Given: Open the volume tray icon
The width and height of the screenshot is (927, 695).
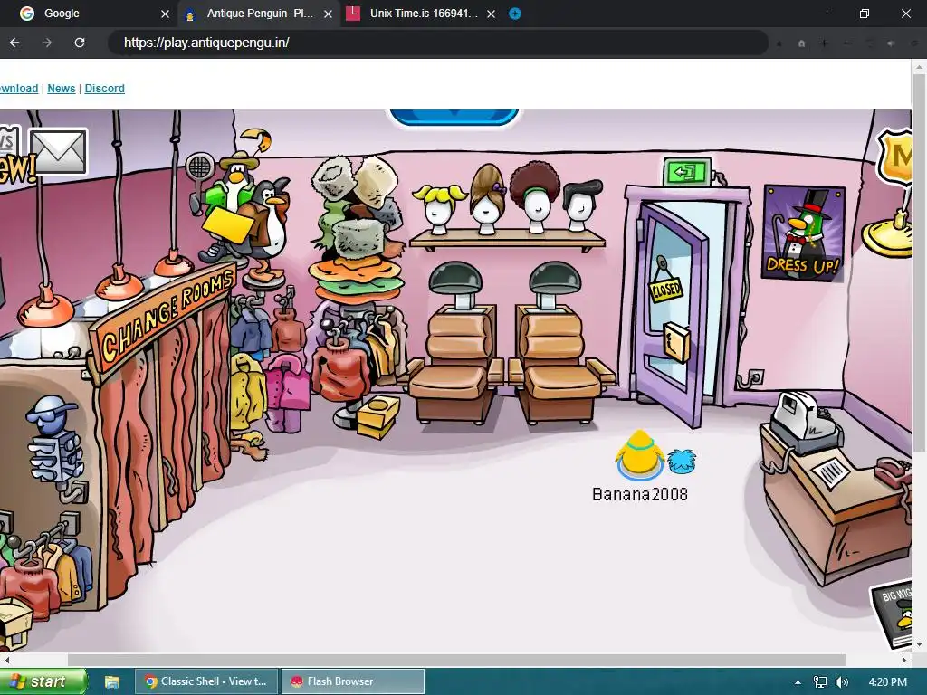Looking at the screenshot, I should 842,682.
